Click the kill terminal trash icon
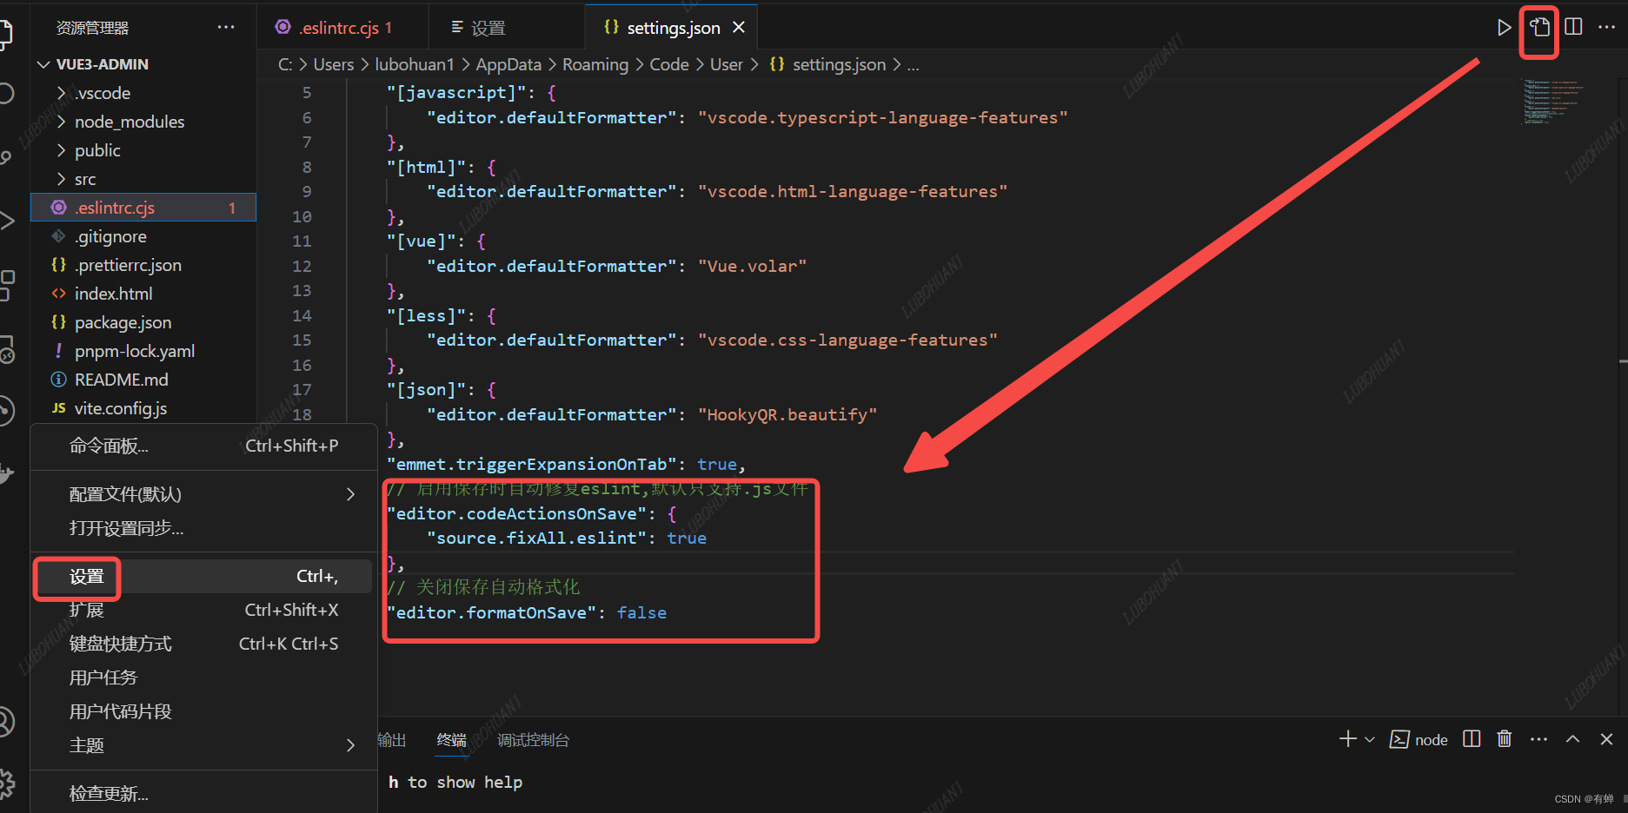The image size is (1628, 813). tap(1505, 739)
